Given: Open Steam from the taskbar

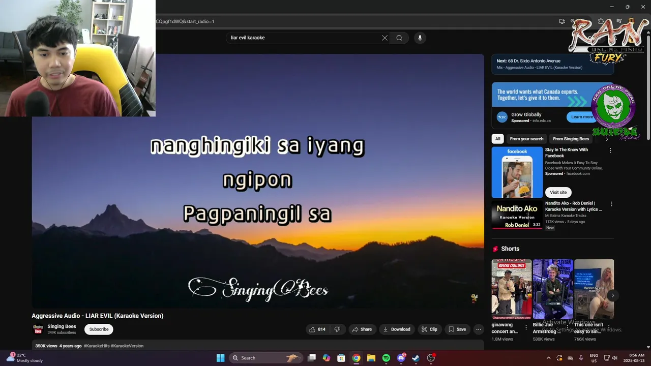Looking at the screenshot, I should pyautogui.click(x=416, y=358).
